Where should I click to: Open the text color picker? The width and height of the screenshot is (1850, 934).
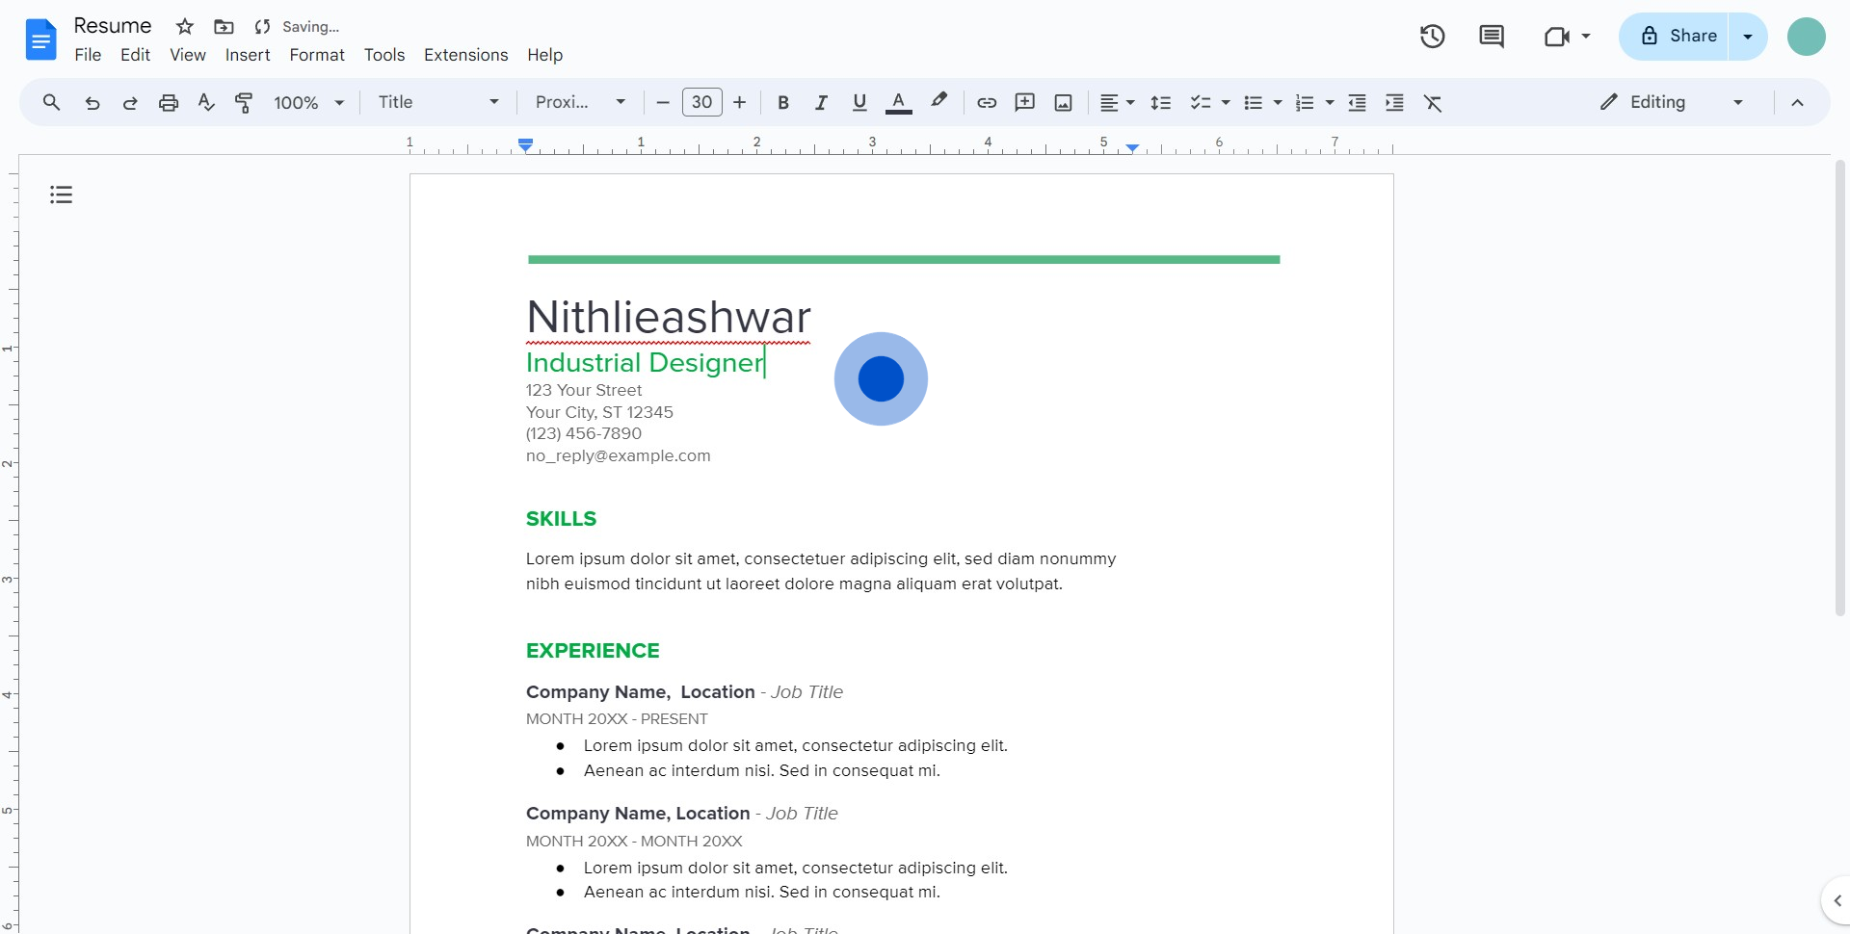click(898, 103)
